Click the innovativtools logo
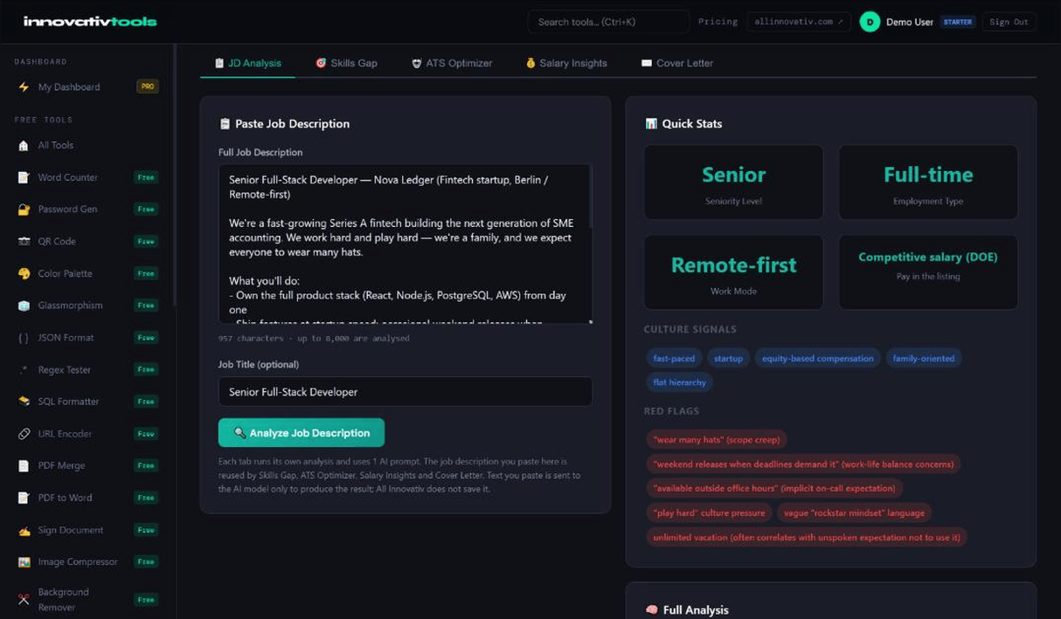 point(90,21)
